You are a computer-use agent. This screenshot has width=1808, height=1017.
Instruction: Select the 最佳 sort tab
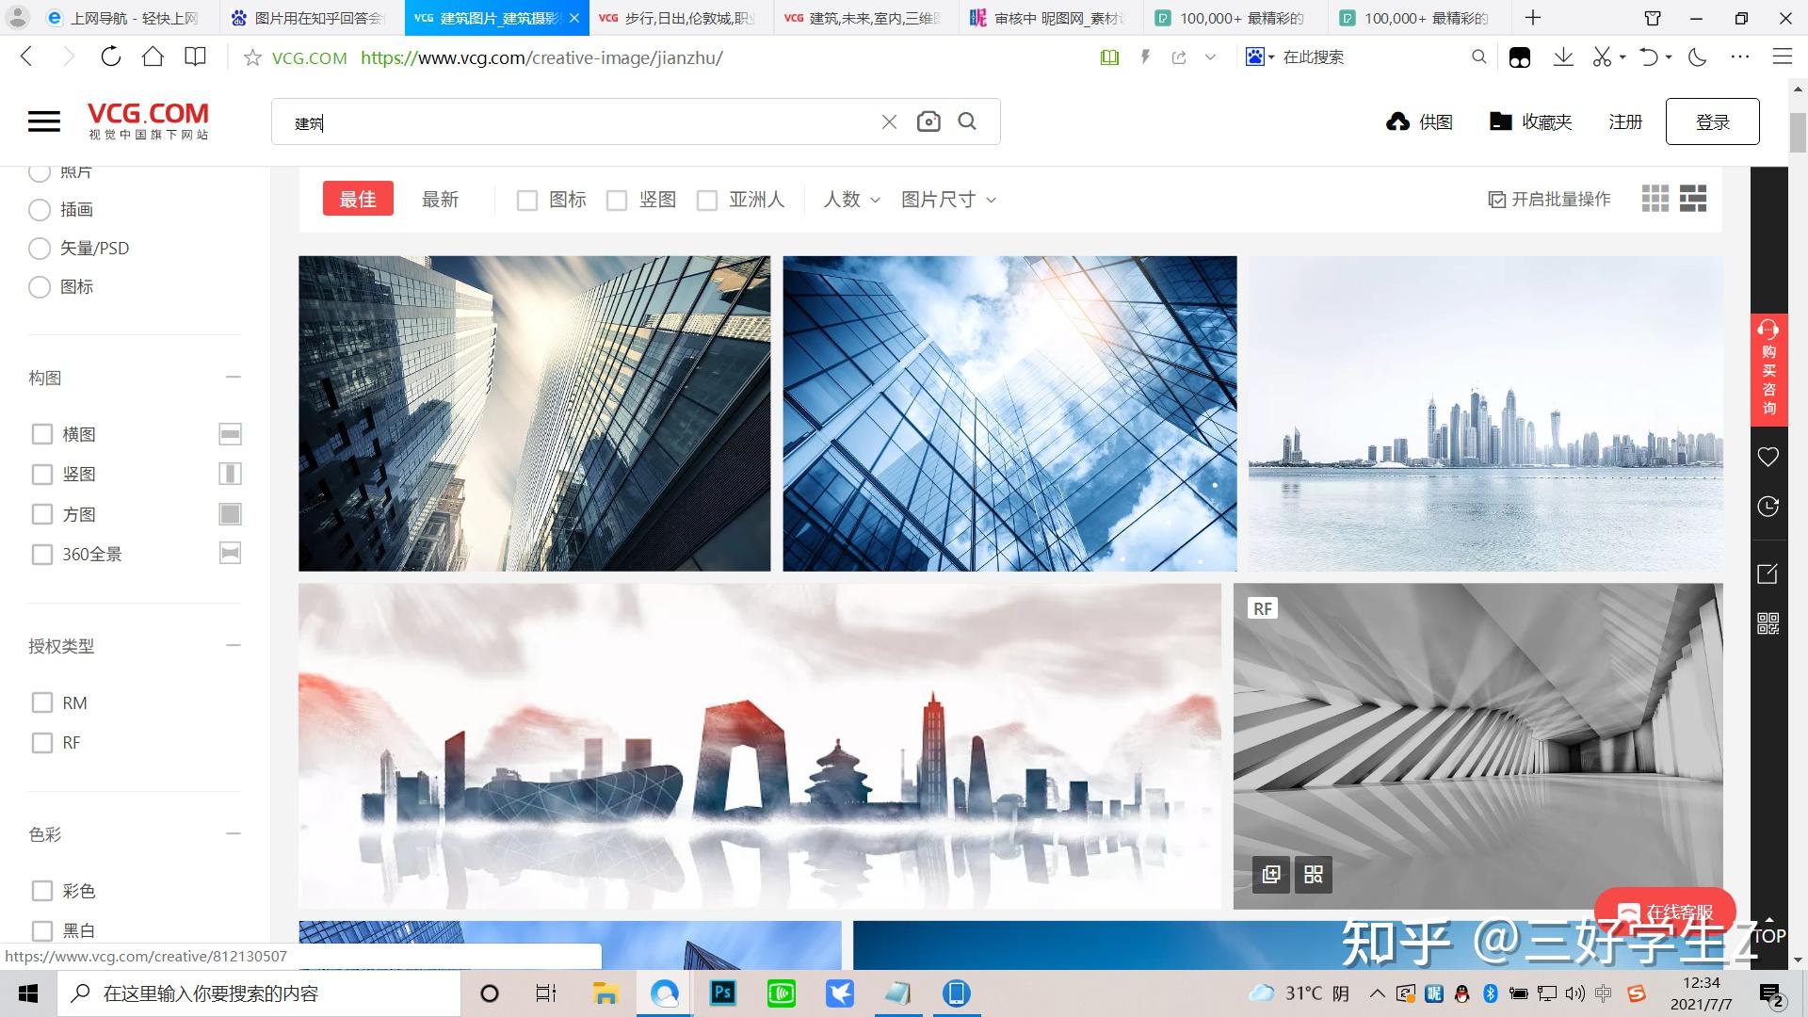click(x=358, y=199)
